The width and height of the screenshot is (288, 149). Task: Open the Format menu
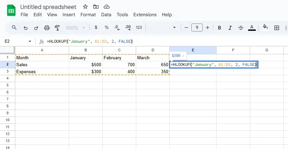coord(88,15)
